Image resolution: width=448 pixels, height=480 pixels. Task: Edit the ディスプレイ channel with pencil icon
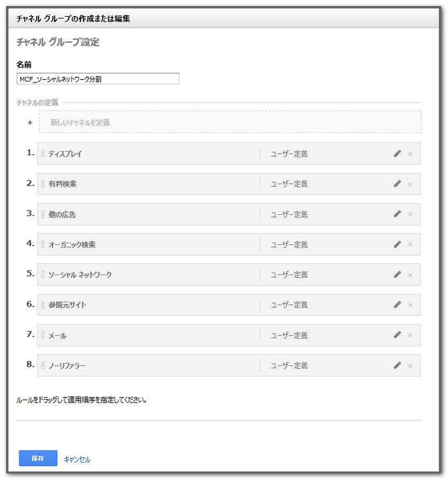[x=397, y=153]
